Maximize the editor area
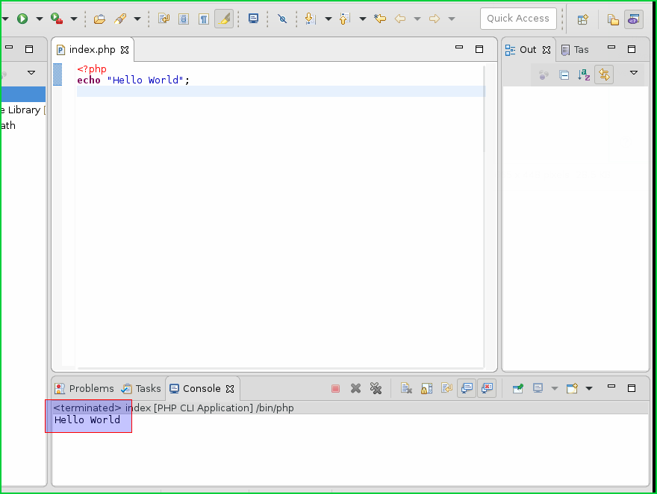This screenshot has height=494, width=657. [479, 49]
